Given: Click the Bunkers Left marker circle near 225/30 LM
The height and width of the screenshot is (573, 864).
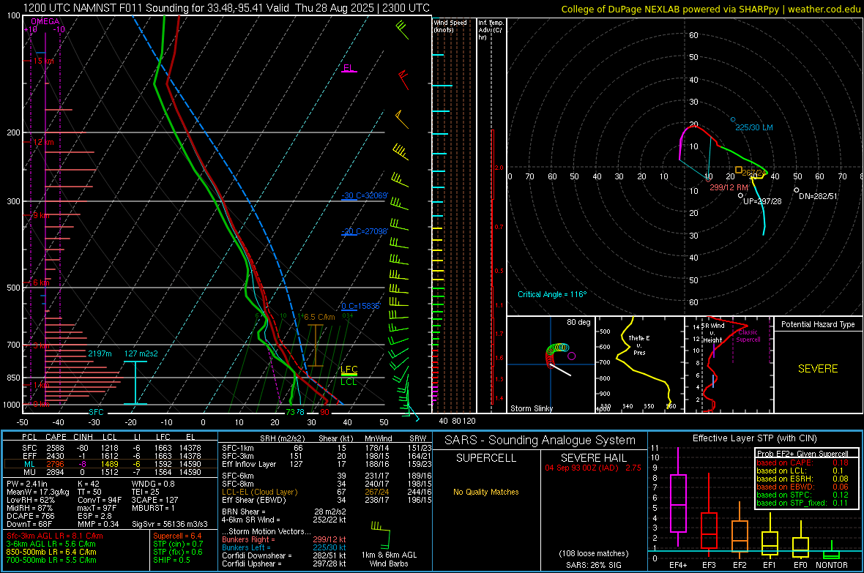Looking at the screenshot, I should pyautogui.click(x=733, y=119).
